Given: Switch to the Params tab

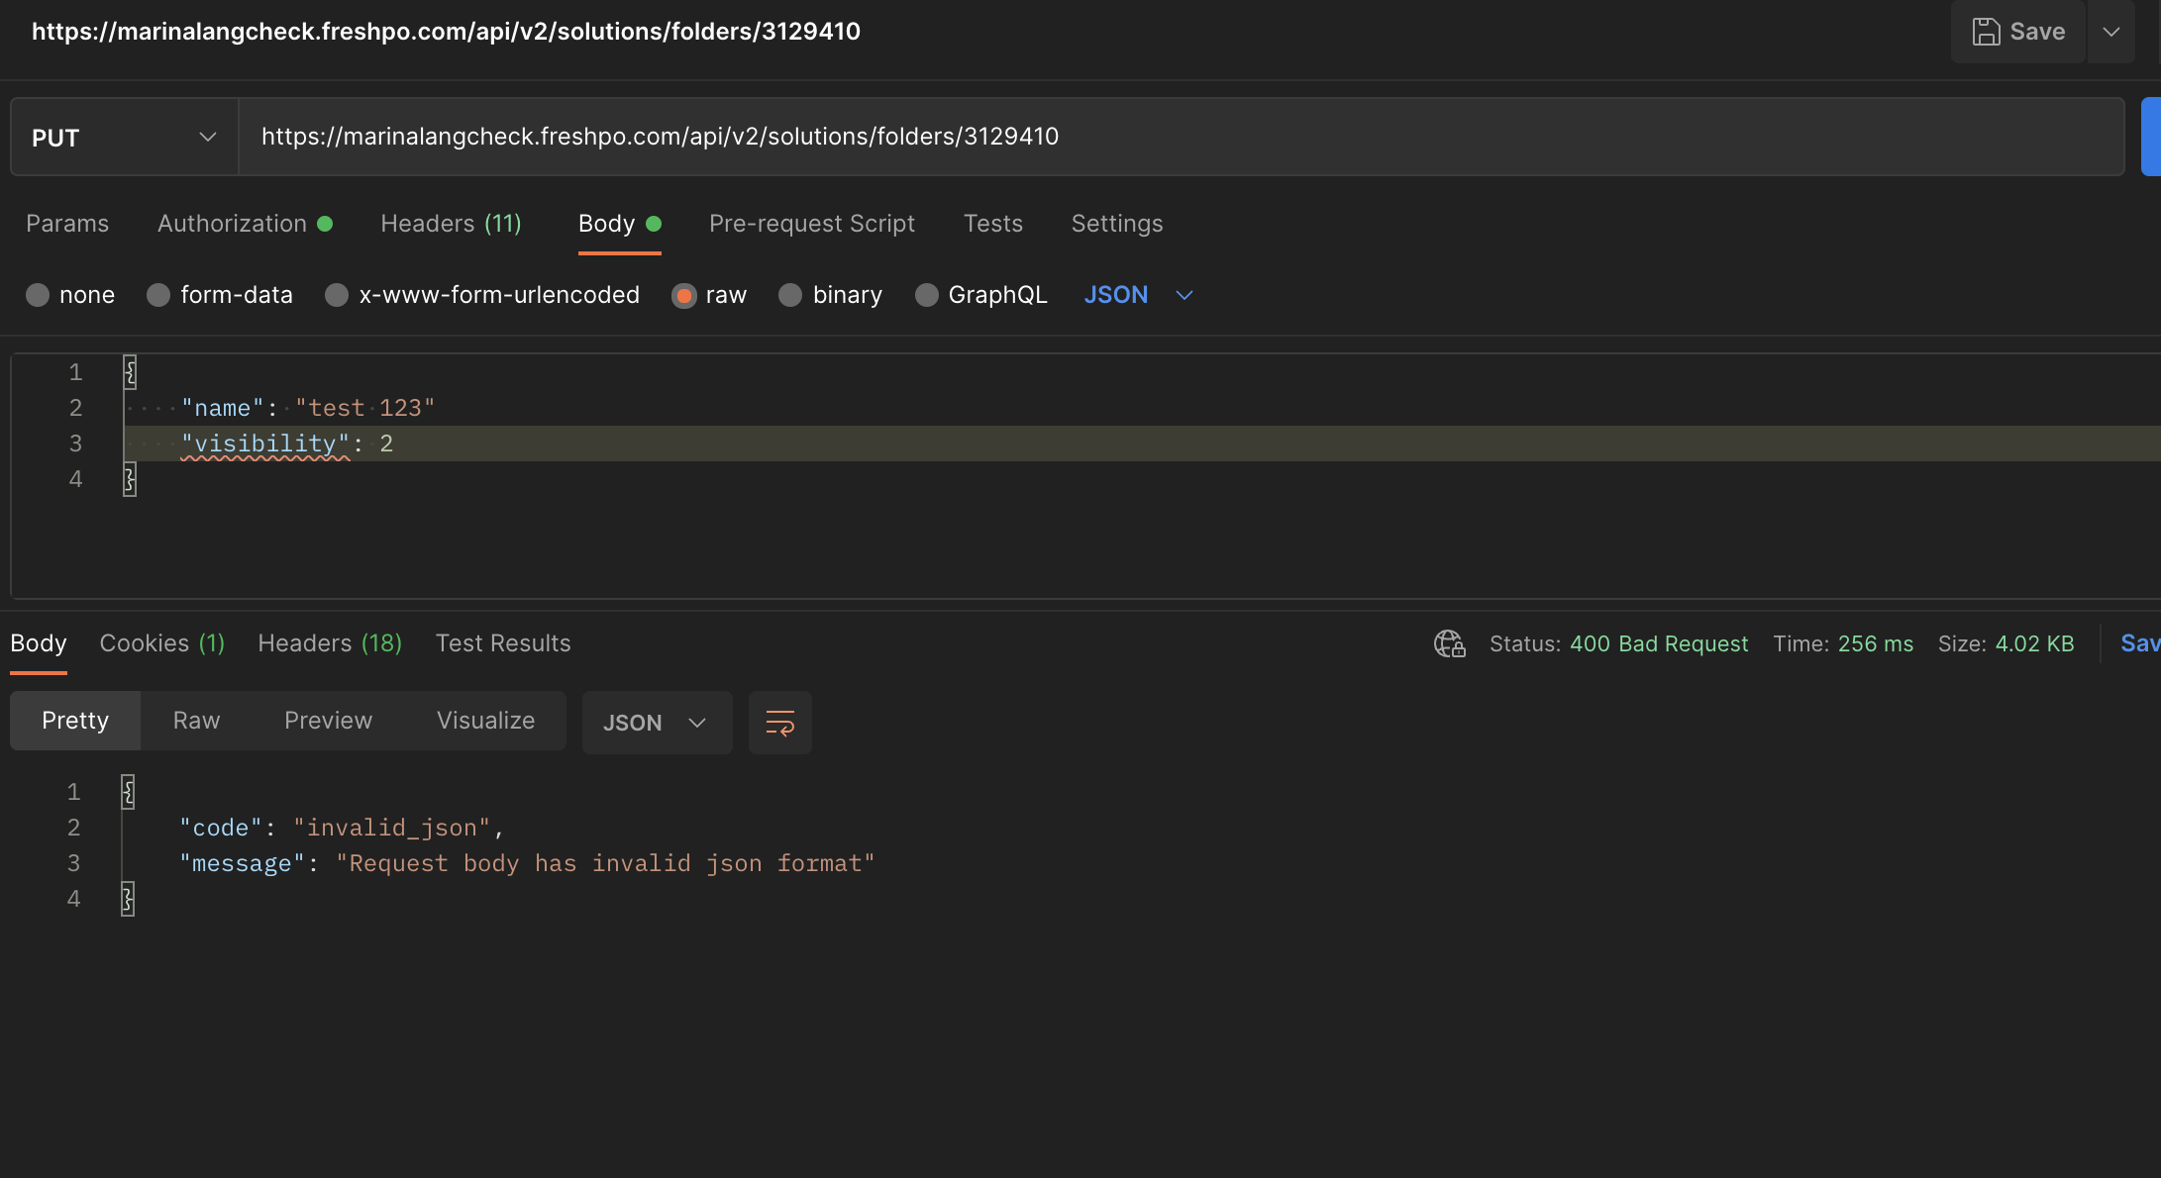Looking at the screenshot, I should point(67,224).
